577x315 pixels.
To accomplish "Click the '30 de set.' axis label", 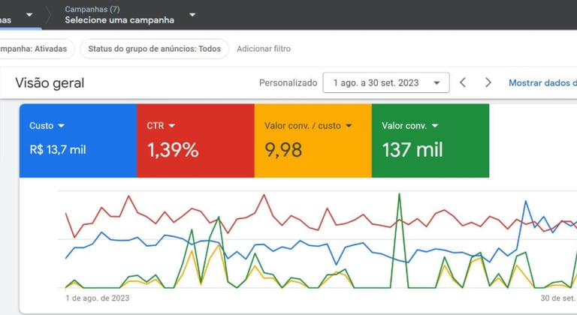I will (558, 298).
